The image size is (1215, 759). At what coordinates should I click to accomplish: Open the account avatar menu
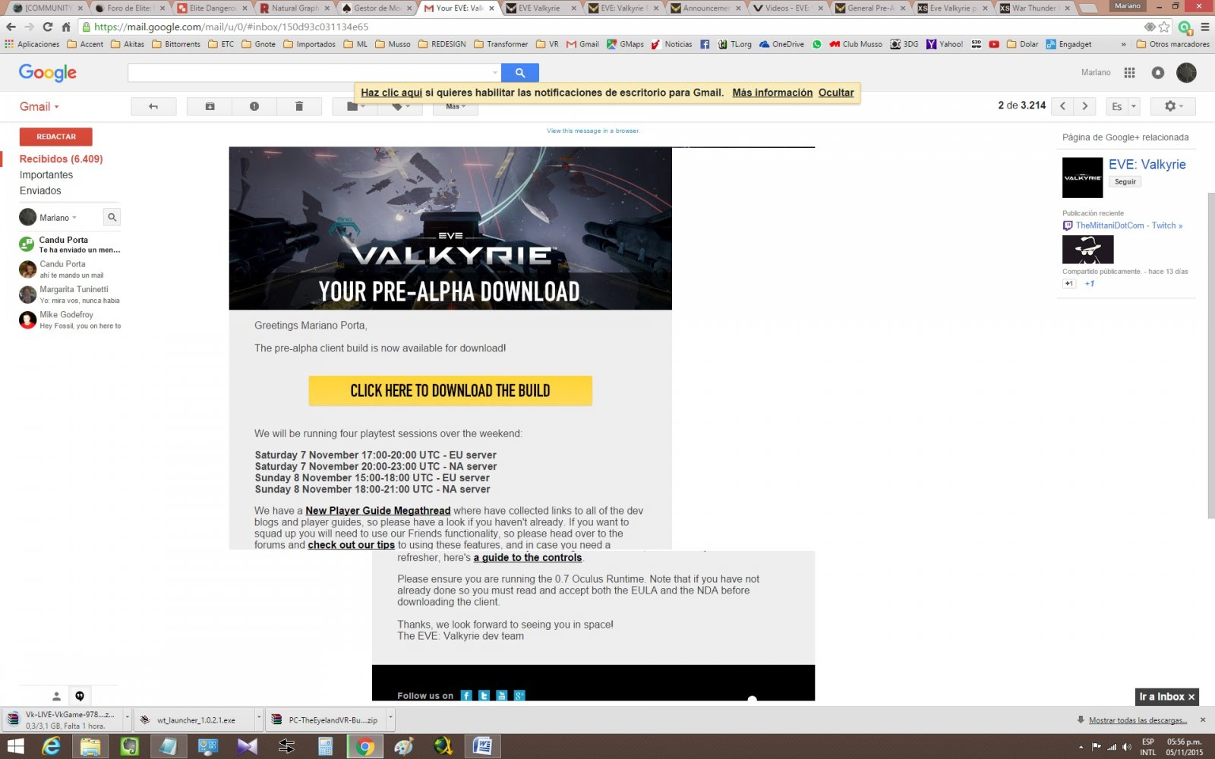(1186, 73)
